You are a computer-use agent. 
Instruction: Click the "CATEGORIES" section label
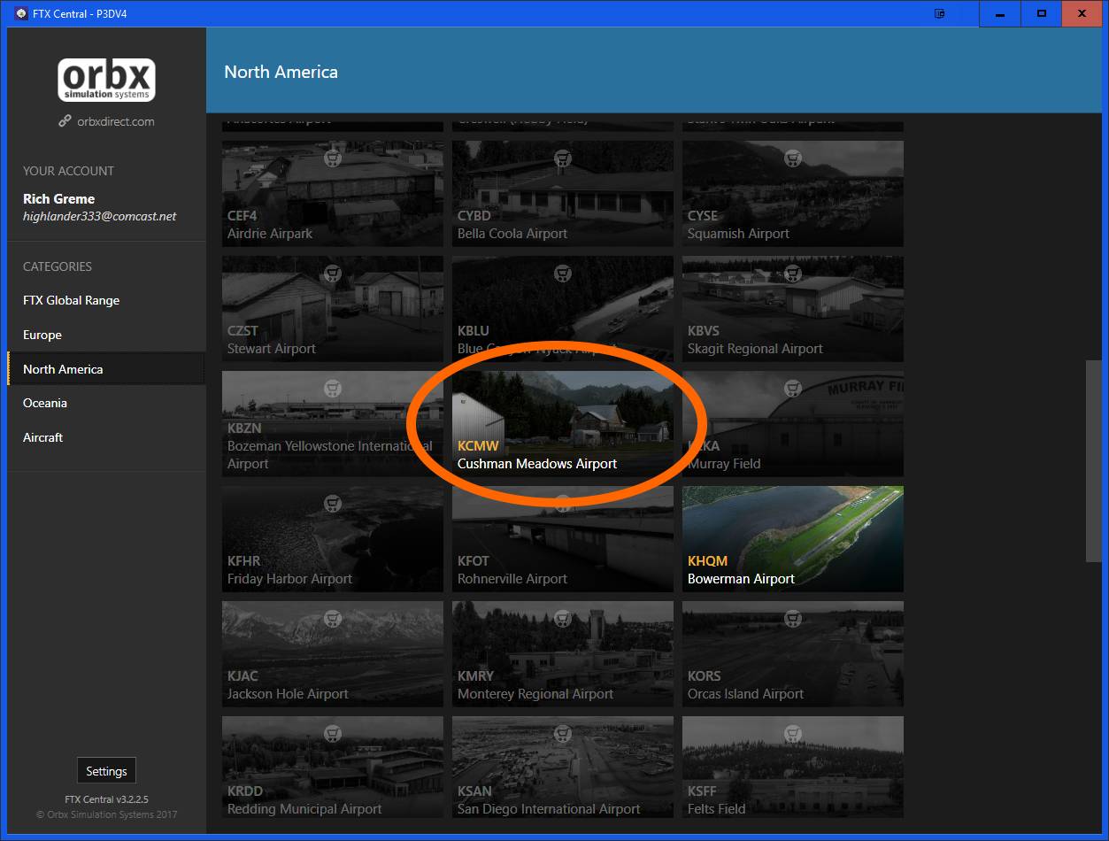click(x=58, y=266)
